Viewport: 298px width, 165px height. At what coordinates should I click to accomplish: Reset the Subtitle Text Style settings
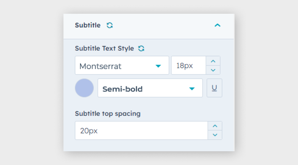pos(141,48)
